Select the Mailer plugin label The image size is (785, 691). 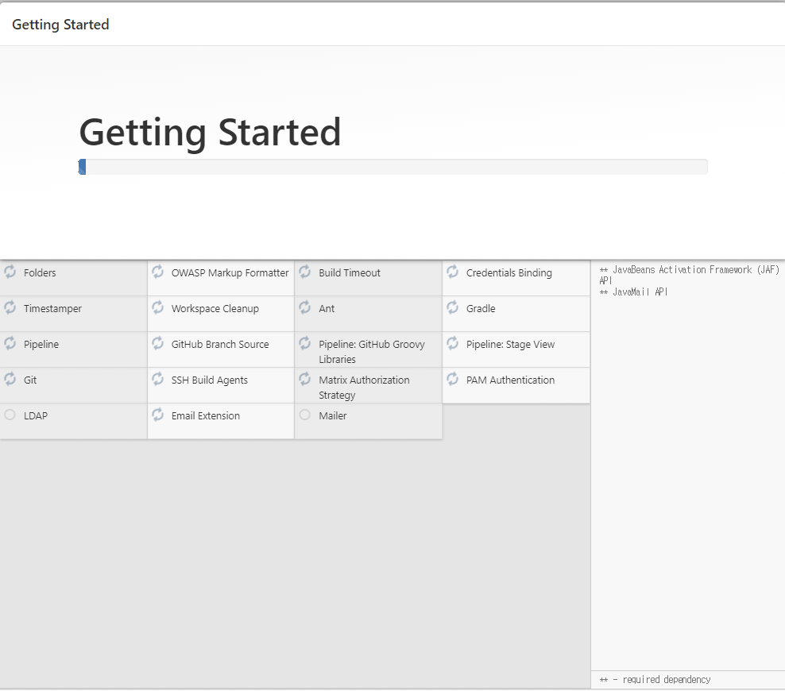pyautogui.click(x=332, y=416)
